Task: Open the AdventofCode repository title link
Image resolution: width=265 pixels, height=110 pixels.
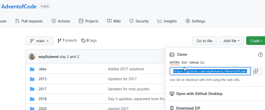Action: (x=19, y=6)
